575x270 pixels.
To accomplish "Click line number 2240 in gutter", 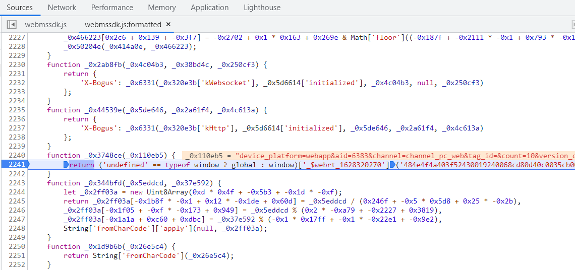I will [x=16, y=155].
